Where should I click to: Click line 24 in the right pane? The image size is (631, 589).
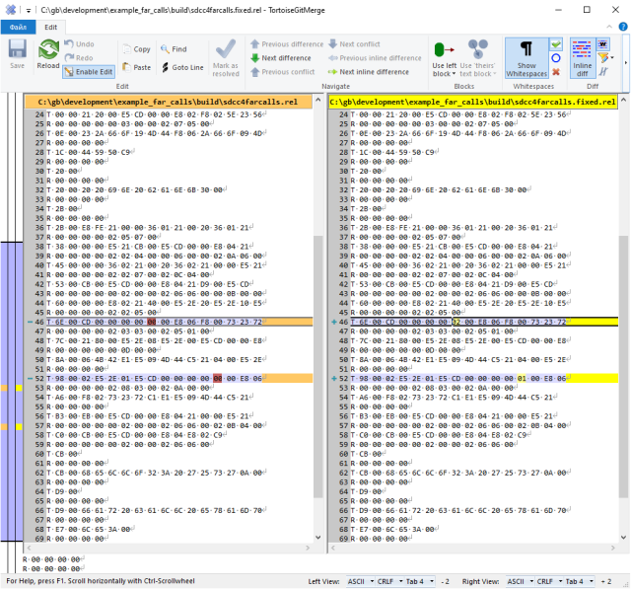pyautogui.click(x=484, y=114)
